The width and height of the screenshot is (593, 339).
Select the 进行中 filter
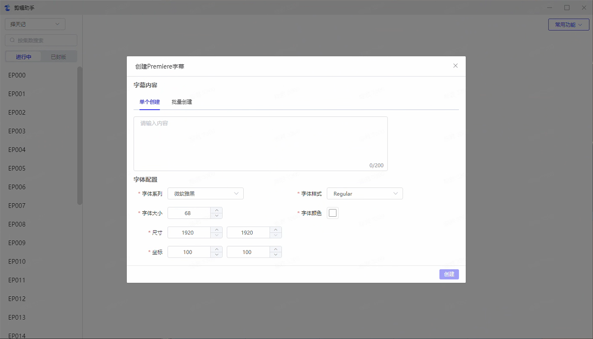pyautogui.click(x=23, y=57)
